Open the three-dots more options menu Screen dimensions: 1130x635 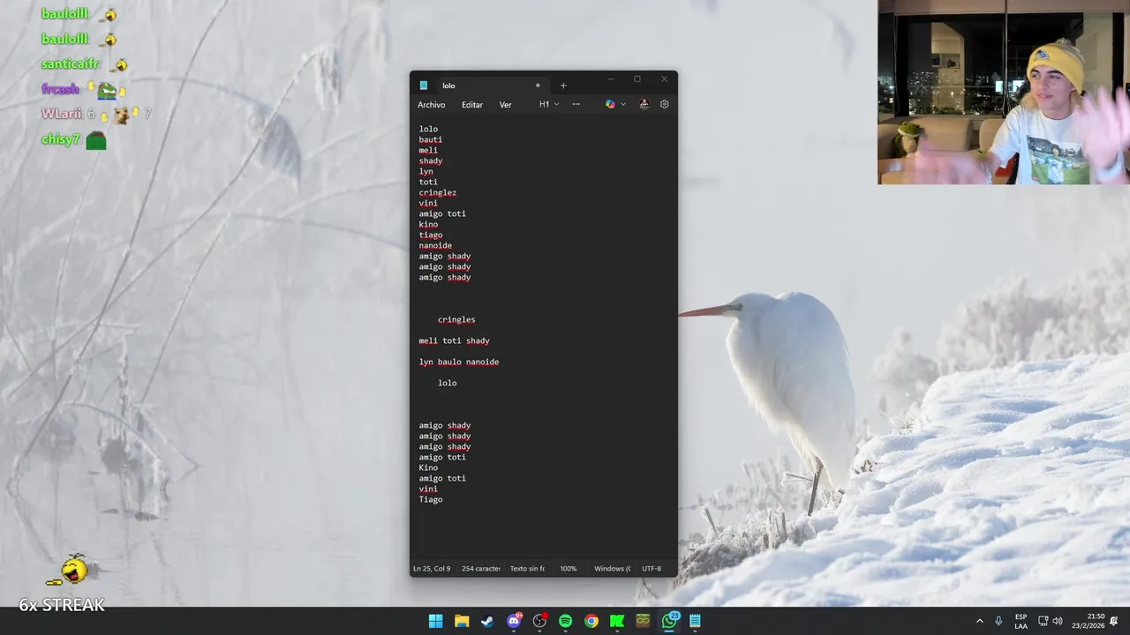click(576, 104)
